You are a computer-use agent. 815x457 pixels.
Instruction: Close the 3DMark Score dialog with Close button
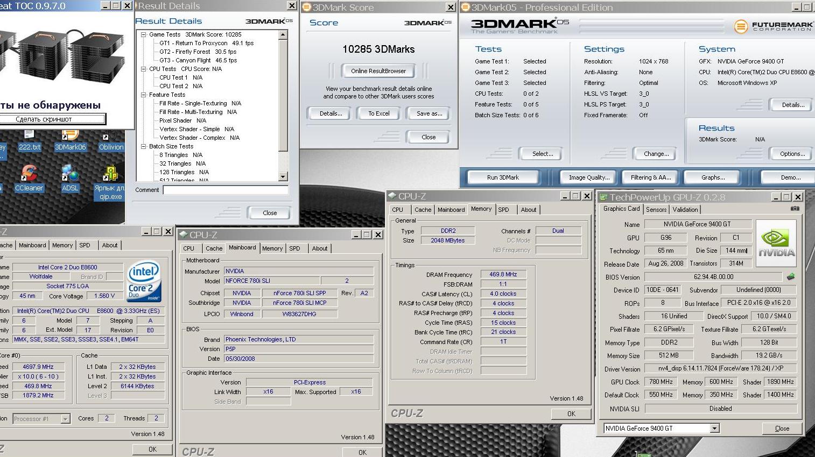428,137
